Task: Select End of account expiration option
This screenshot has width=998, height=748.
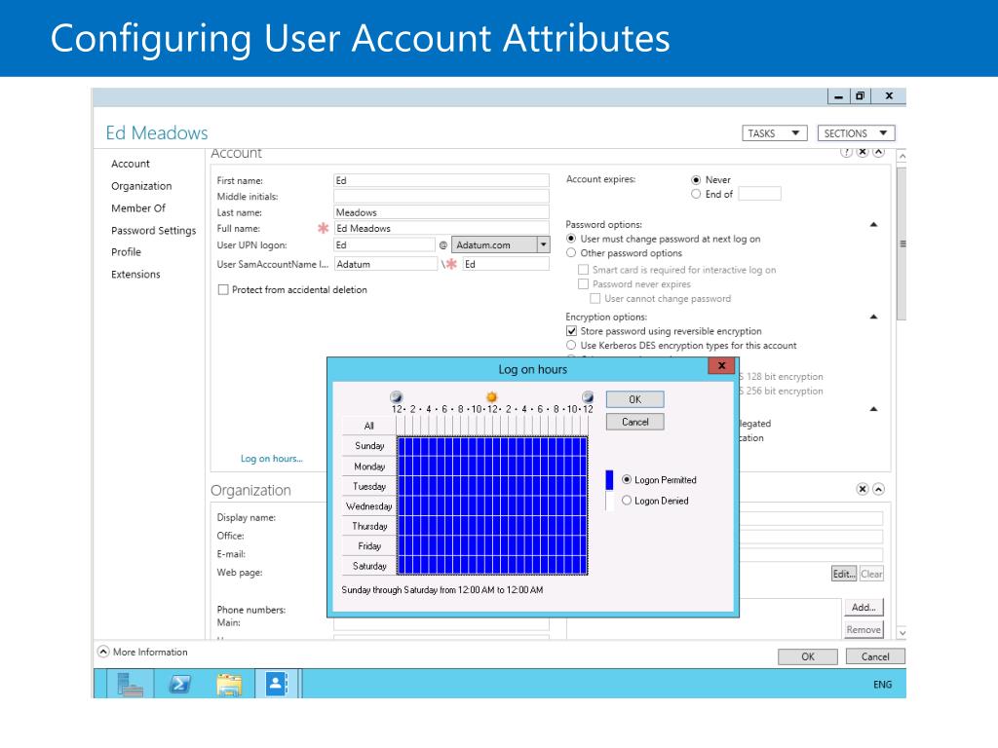Action: pos(696,194)
